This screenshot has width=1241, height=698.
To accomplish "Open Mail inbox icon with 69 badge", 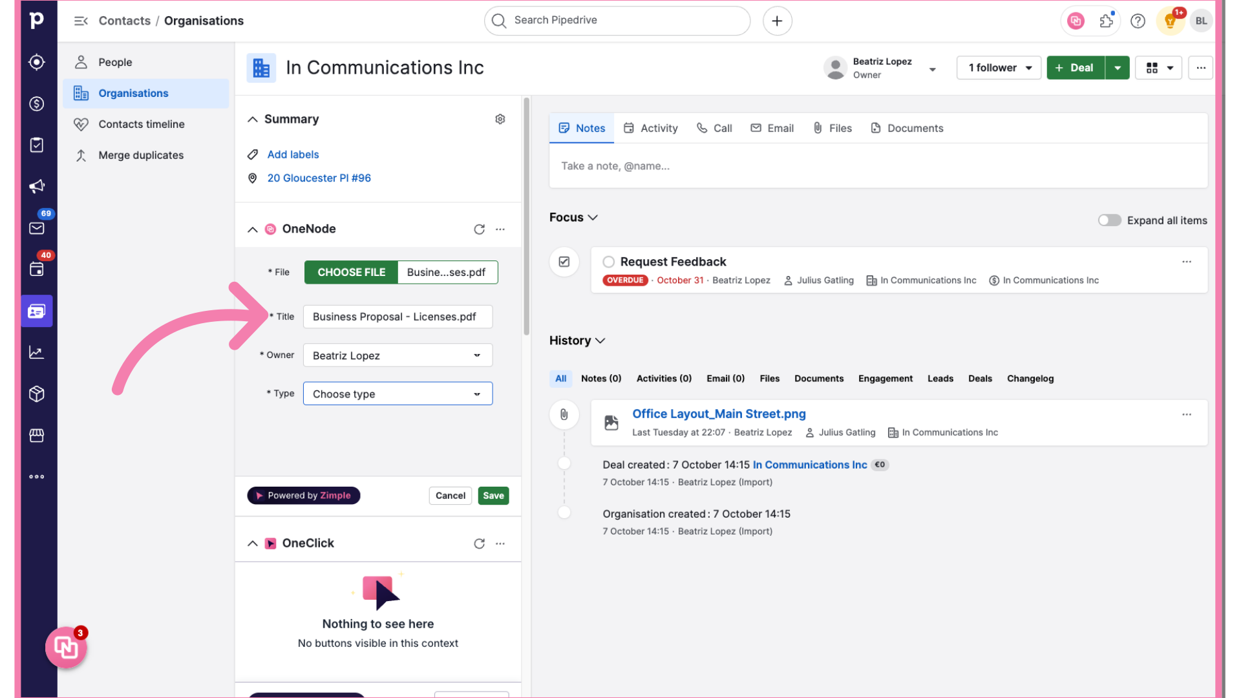I will click(x=37, y=228).
